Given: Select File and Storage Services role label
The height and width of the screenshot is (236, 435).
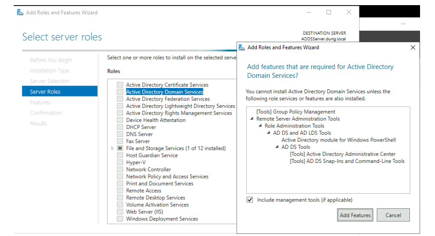Looking at the screenshot, I should pyautogui.click(x=176, y=148).
